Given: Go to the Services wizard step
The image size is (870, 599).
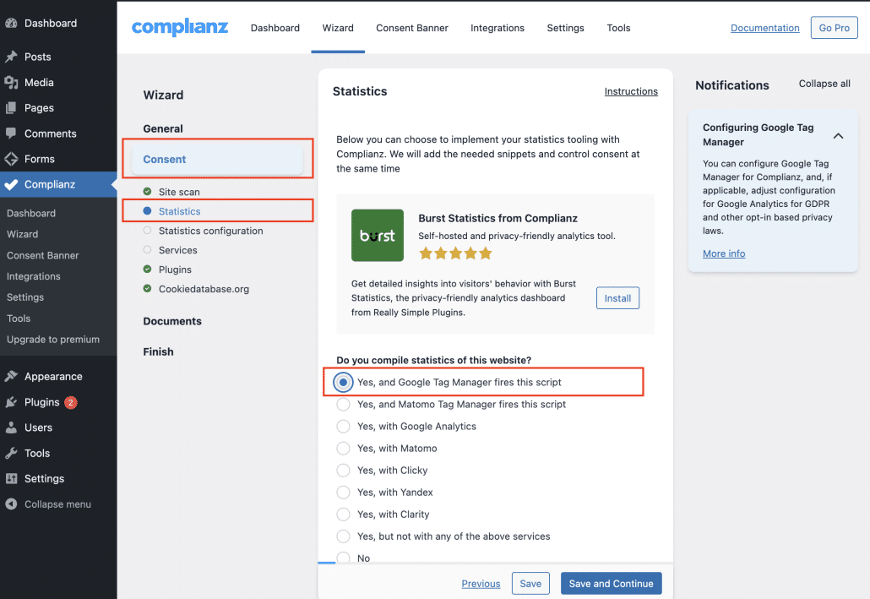Looking at the screenshot, I should pos(178,250).
